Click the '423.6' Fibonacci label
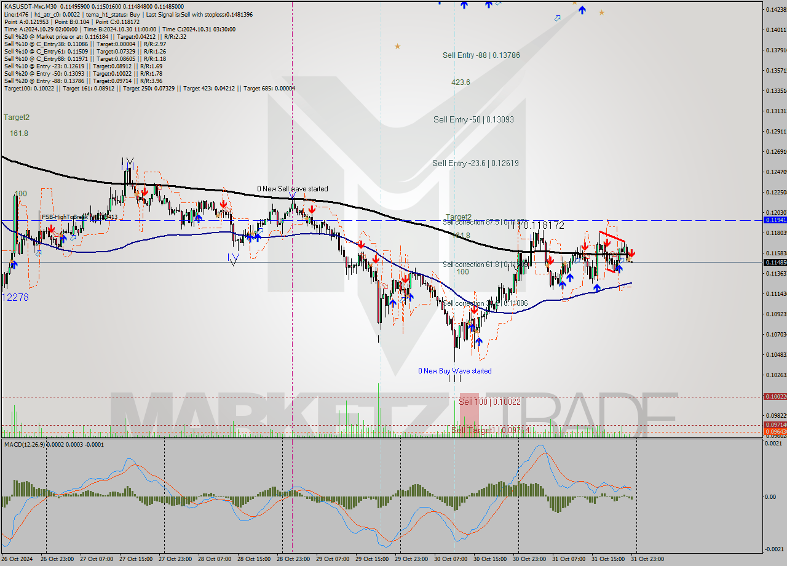This screenshot has width=787, height=566. 461,82
